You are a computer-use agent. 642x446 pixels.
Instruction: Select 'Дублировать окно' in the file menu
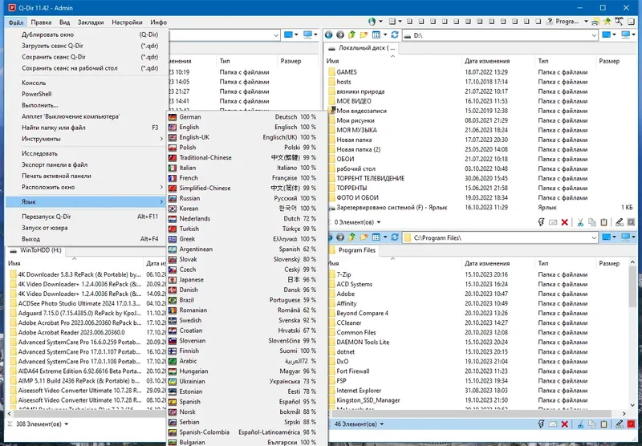[87, 34]
